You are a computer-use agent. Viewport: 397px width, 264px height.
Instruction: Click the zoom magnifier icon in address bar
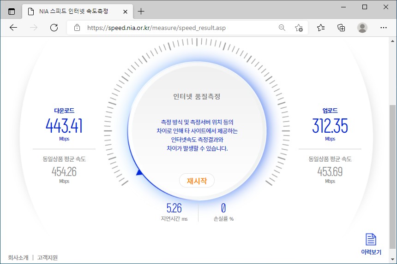282,28
